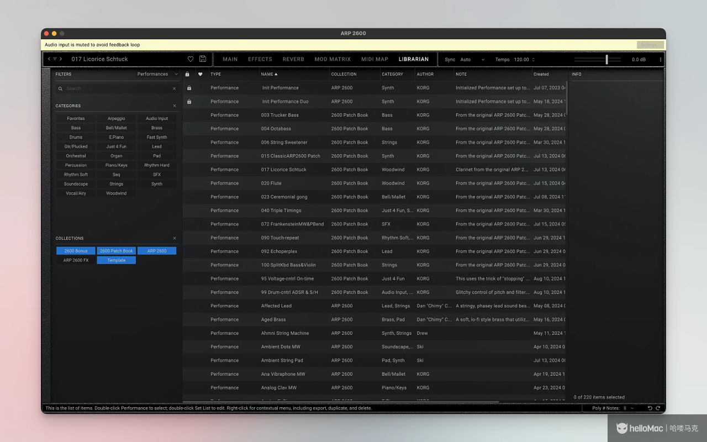Select the Affected Lead row

point(375,306)
